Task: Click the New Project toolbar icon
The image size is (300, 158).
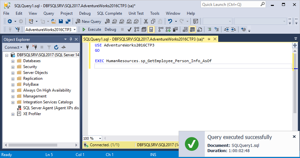Action: (x=31, y=21)
